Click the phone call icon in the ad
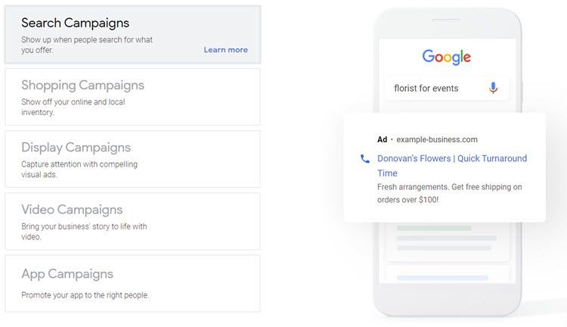Screen dimensions: 567x327 [365, 159]
